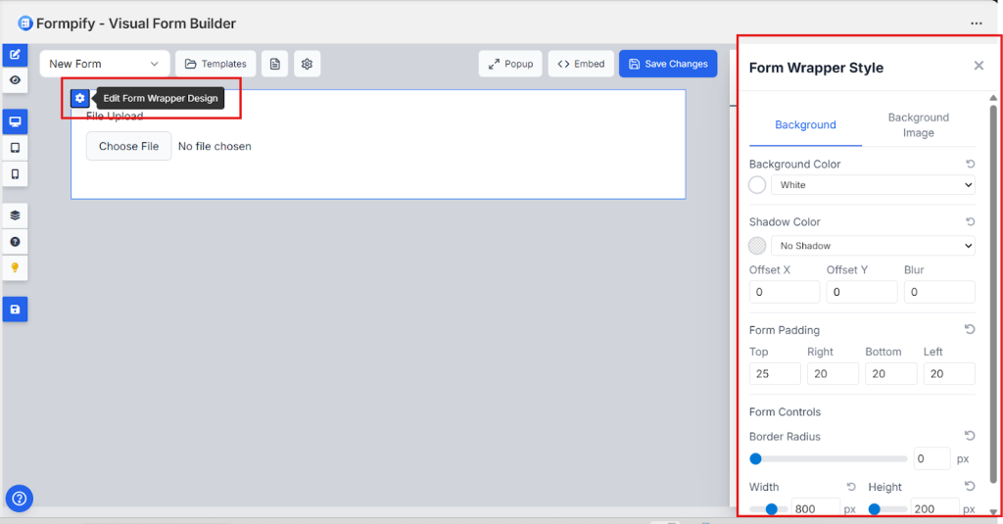Click the Choose File button

(x=128, y=147)
